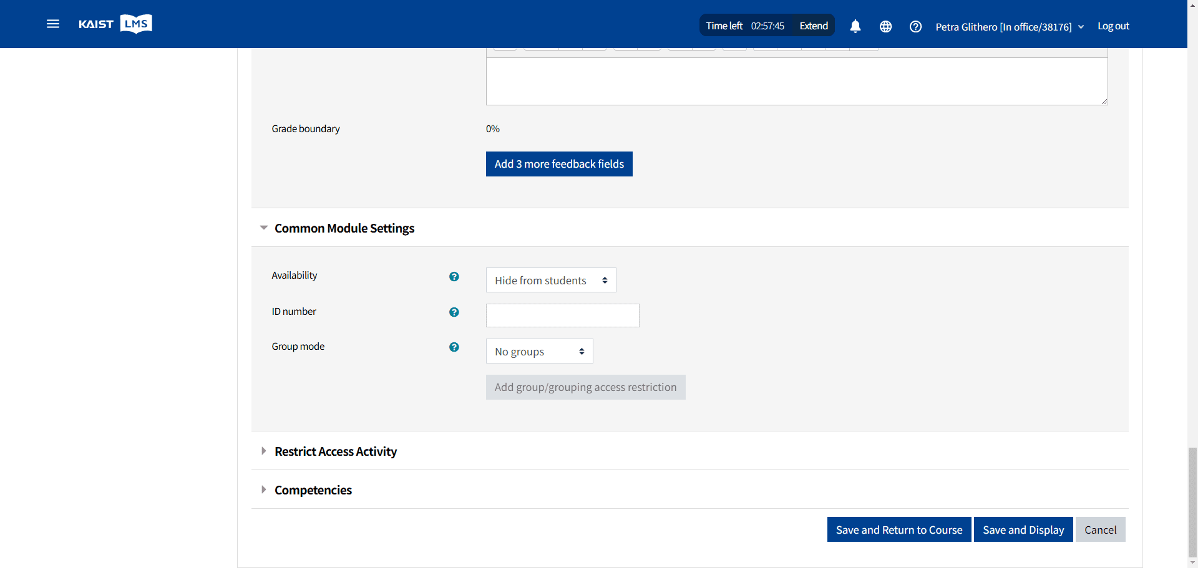The height and width of the screenshot is (568, 1198).
Task: Show help for ID number setting
Action: [454, 312]
